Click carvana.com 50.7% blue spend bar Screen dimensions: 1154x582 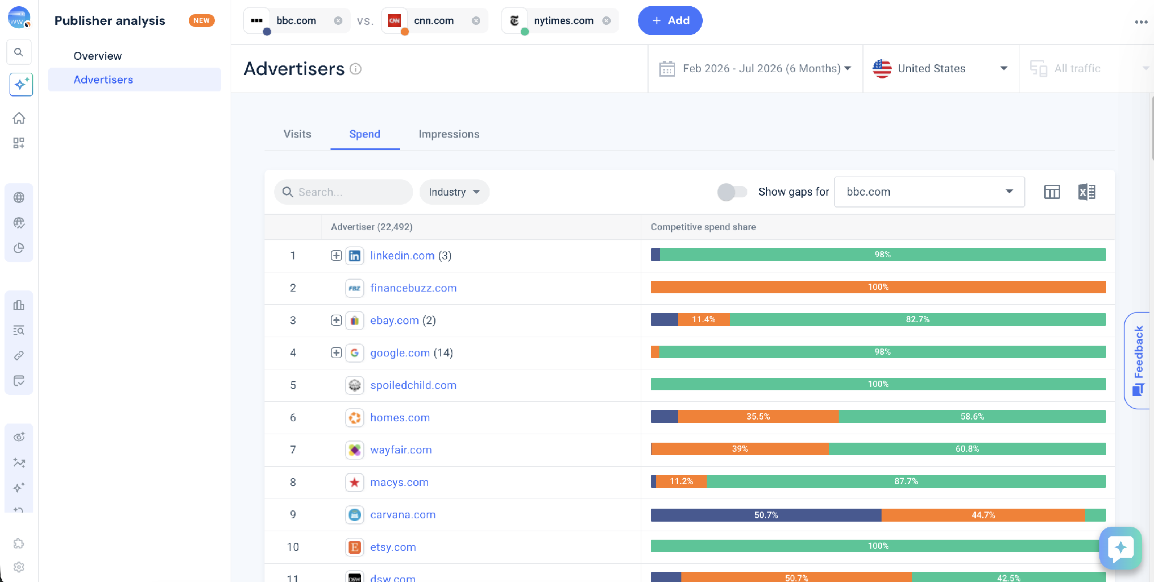[x=766, y=515]
